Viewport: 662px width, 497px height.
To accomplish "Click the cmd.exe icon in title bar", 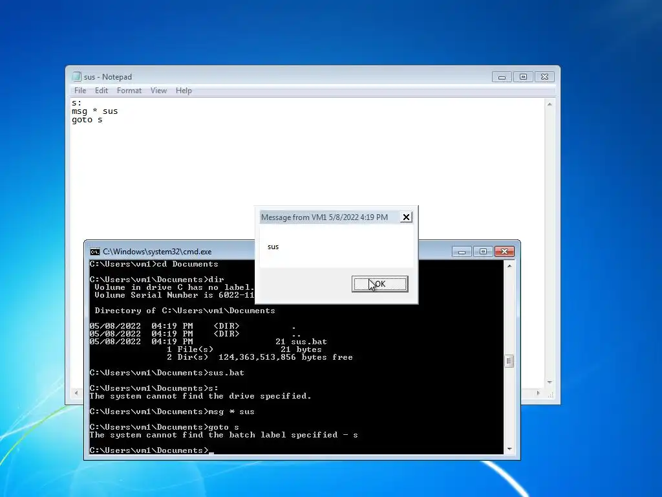I will click(x=95, y=252).
